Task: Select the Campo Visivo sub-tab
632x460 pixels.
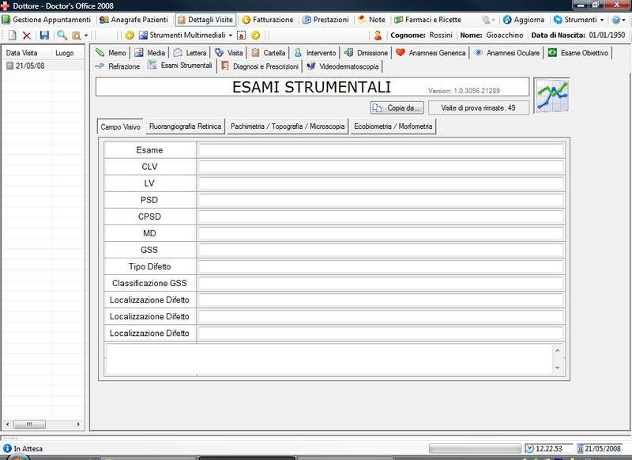Action: click(x=120, y=126)
